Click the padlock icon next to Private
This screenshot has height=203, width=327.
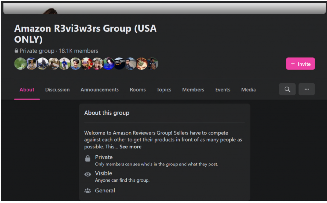tap(87, 158)
